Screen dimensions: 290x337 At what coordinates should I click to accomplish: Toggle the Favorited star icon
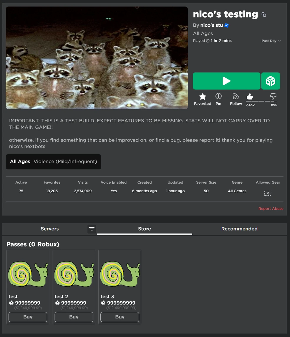tap(203, 97)
